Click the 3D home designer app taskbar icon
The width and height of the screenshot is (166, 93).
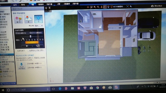[x=116, y=87]
